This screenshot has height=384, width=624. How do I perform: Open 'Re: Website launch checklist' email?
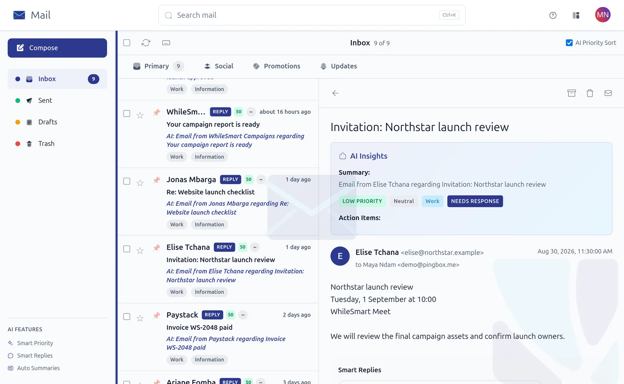coord(211,192)
